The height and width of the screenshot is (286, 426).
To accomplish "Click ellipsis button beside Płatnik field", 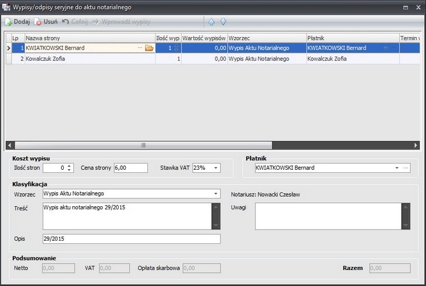I will (406, 168).
